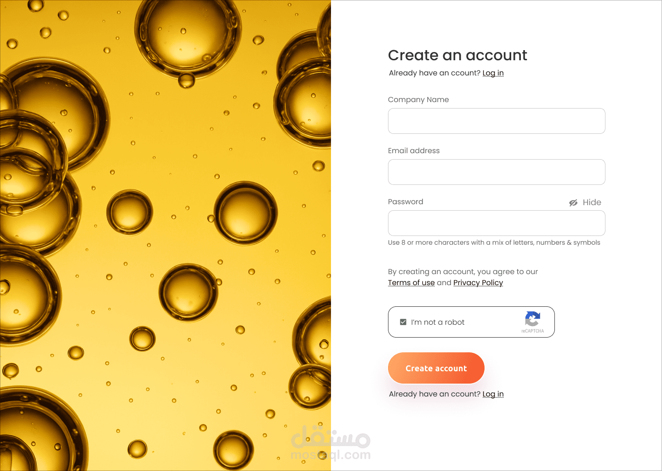The height and width of the screenshot is (471, 662).
Task: Click the password requirements hint text
Action: (494, 243)
